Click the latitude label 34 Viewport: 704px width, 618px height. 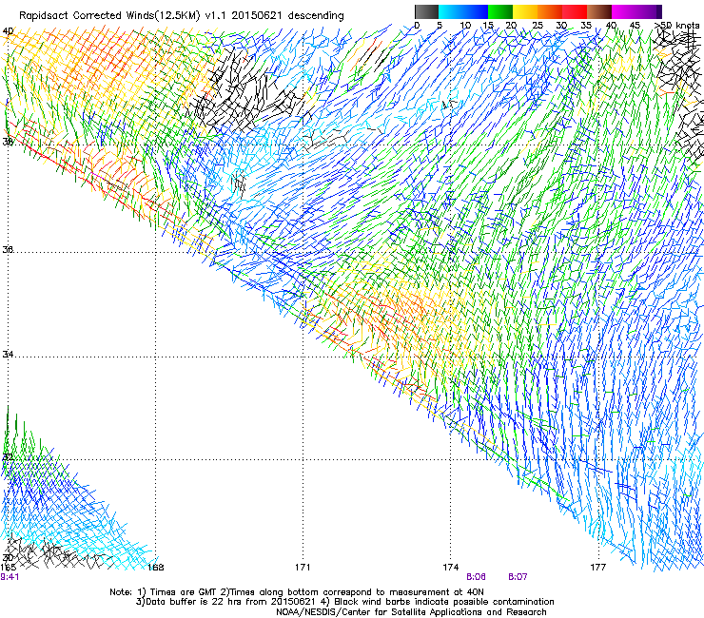8,354
